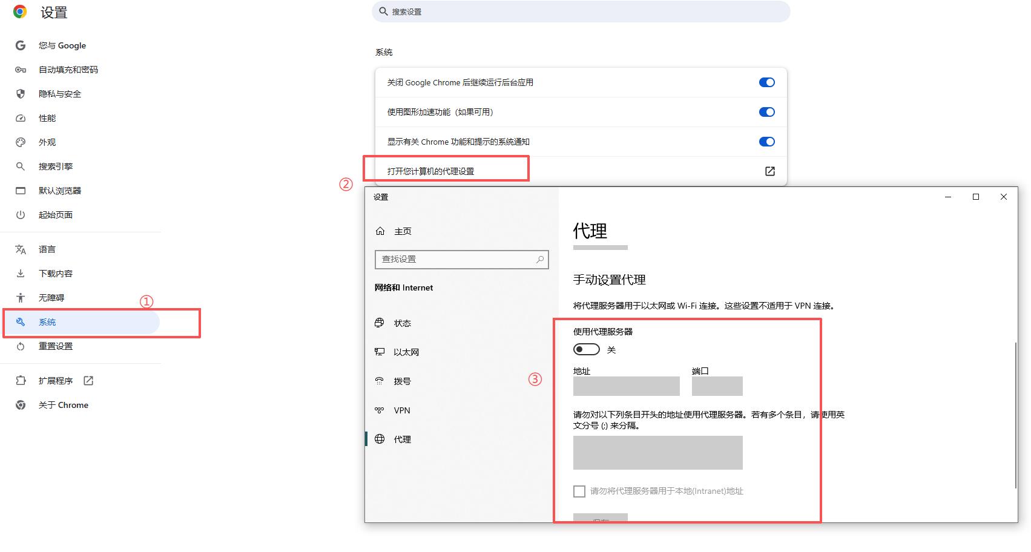Select the 隐私与安全 shield icon
The height and width of the screenshot is (552, 1031).
tap(21, 94)
